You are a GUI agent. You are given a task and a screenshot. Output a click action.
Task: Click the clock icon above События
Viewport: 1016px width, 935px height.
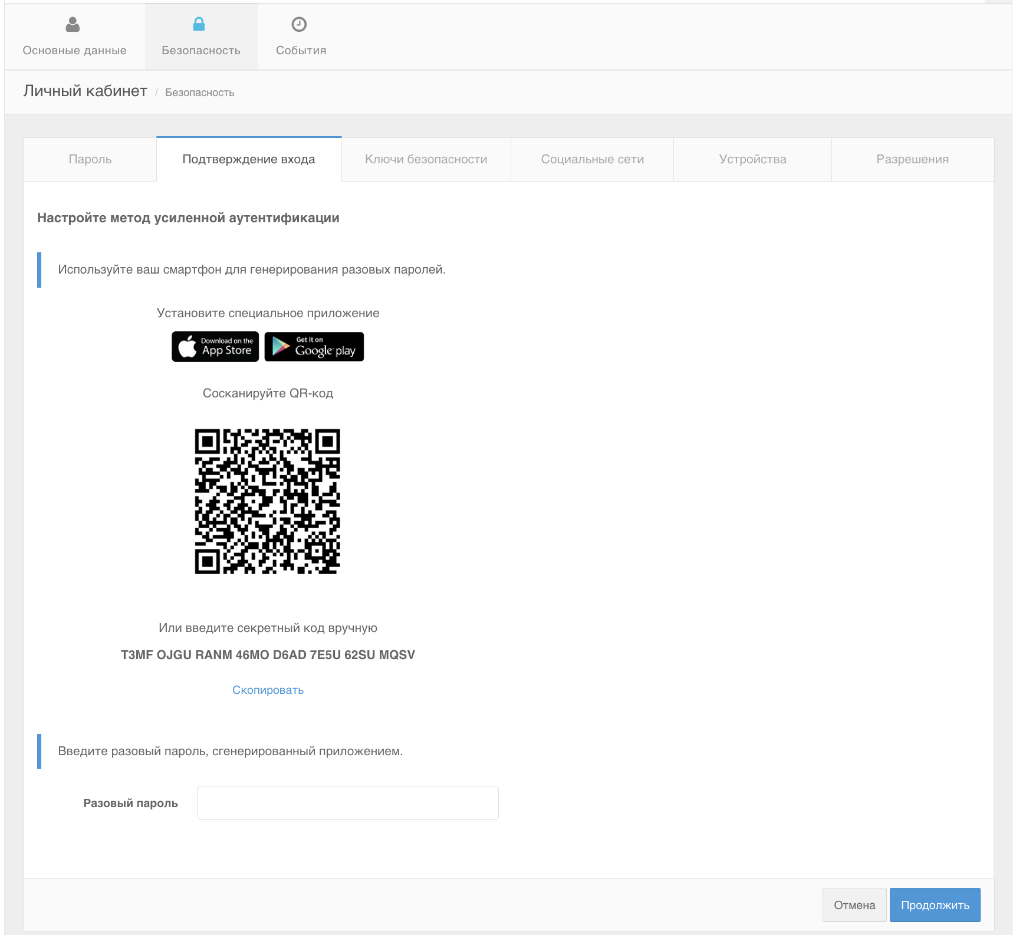pos(299,24)
